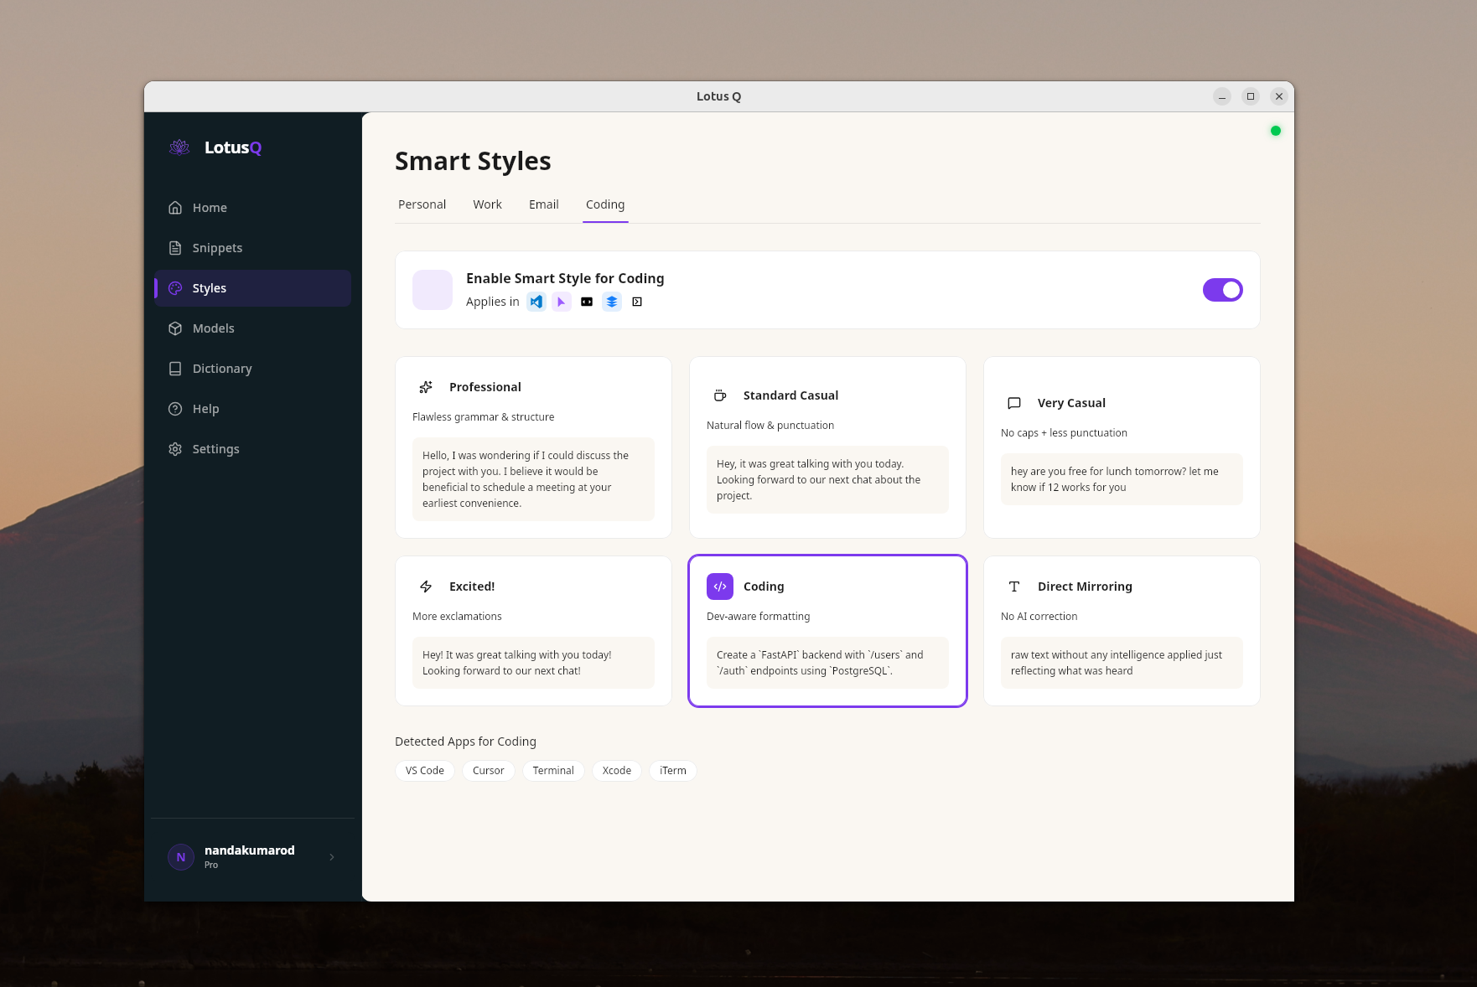Screen dimensions: 1477x987
Task: Click the Xcode layers icon in Applies in row
Action: [612, 302]
